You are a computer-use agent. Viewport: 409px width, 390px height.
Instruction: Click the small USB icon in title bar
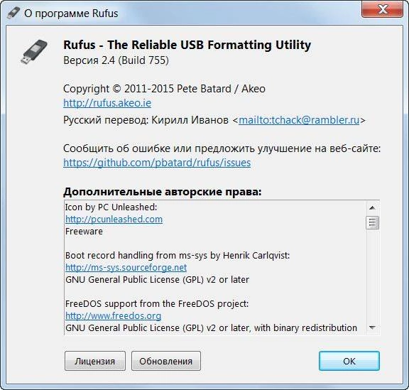(13, 13)
